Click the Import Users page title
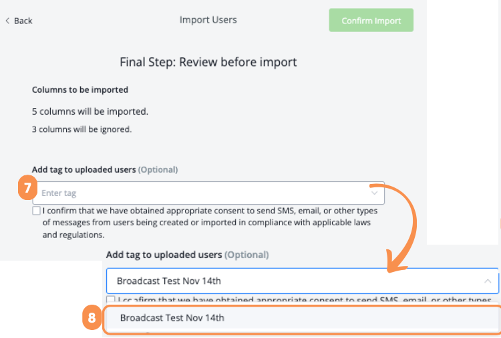The height and width of the screenshot is (338, 501). (x=208, y=20)
